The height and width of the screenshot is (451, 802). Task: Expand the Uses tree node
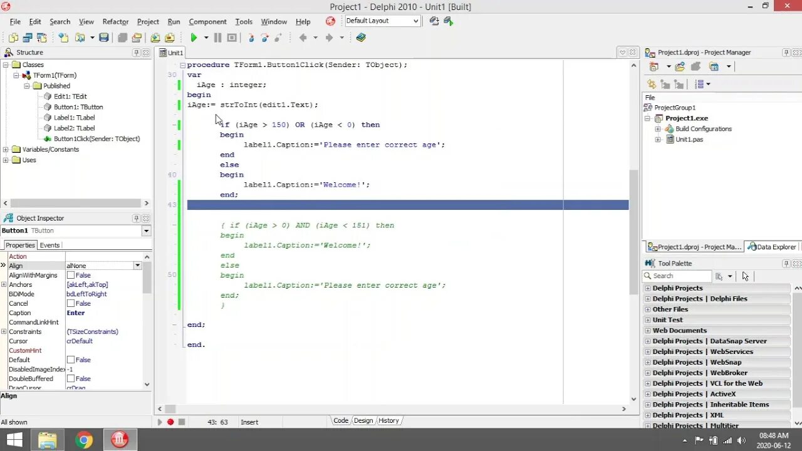(6, 160)
